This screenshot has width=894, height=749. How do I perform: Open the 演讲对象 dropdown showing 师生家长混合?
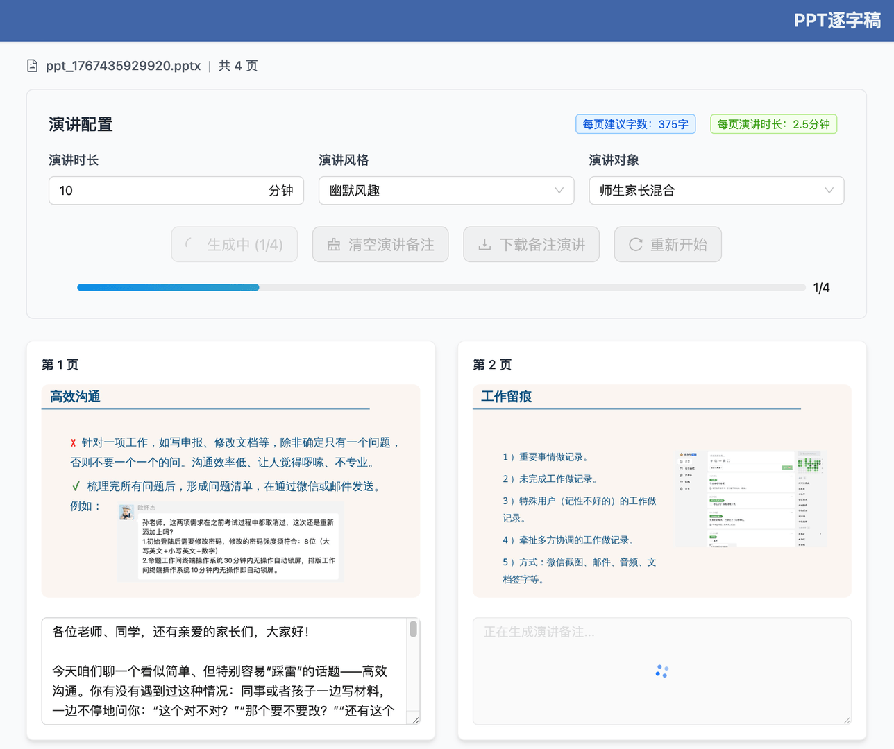(716, 190)
